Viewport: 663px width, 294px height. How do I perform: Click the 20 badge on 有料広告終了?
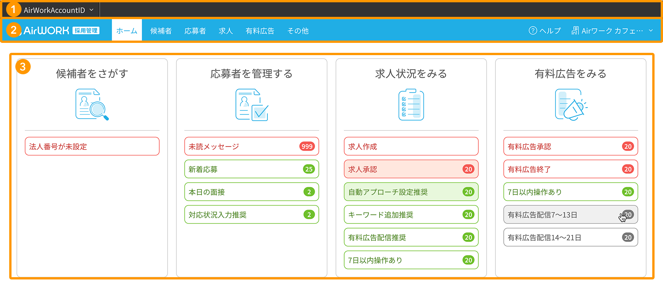pos(628,169)
